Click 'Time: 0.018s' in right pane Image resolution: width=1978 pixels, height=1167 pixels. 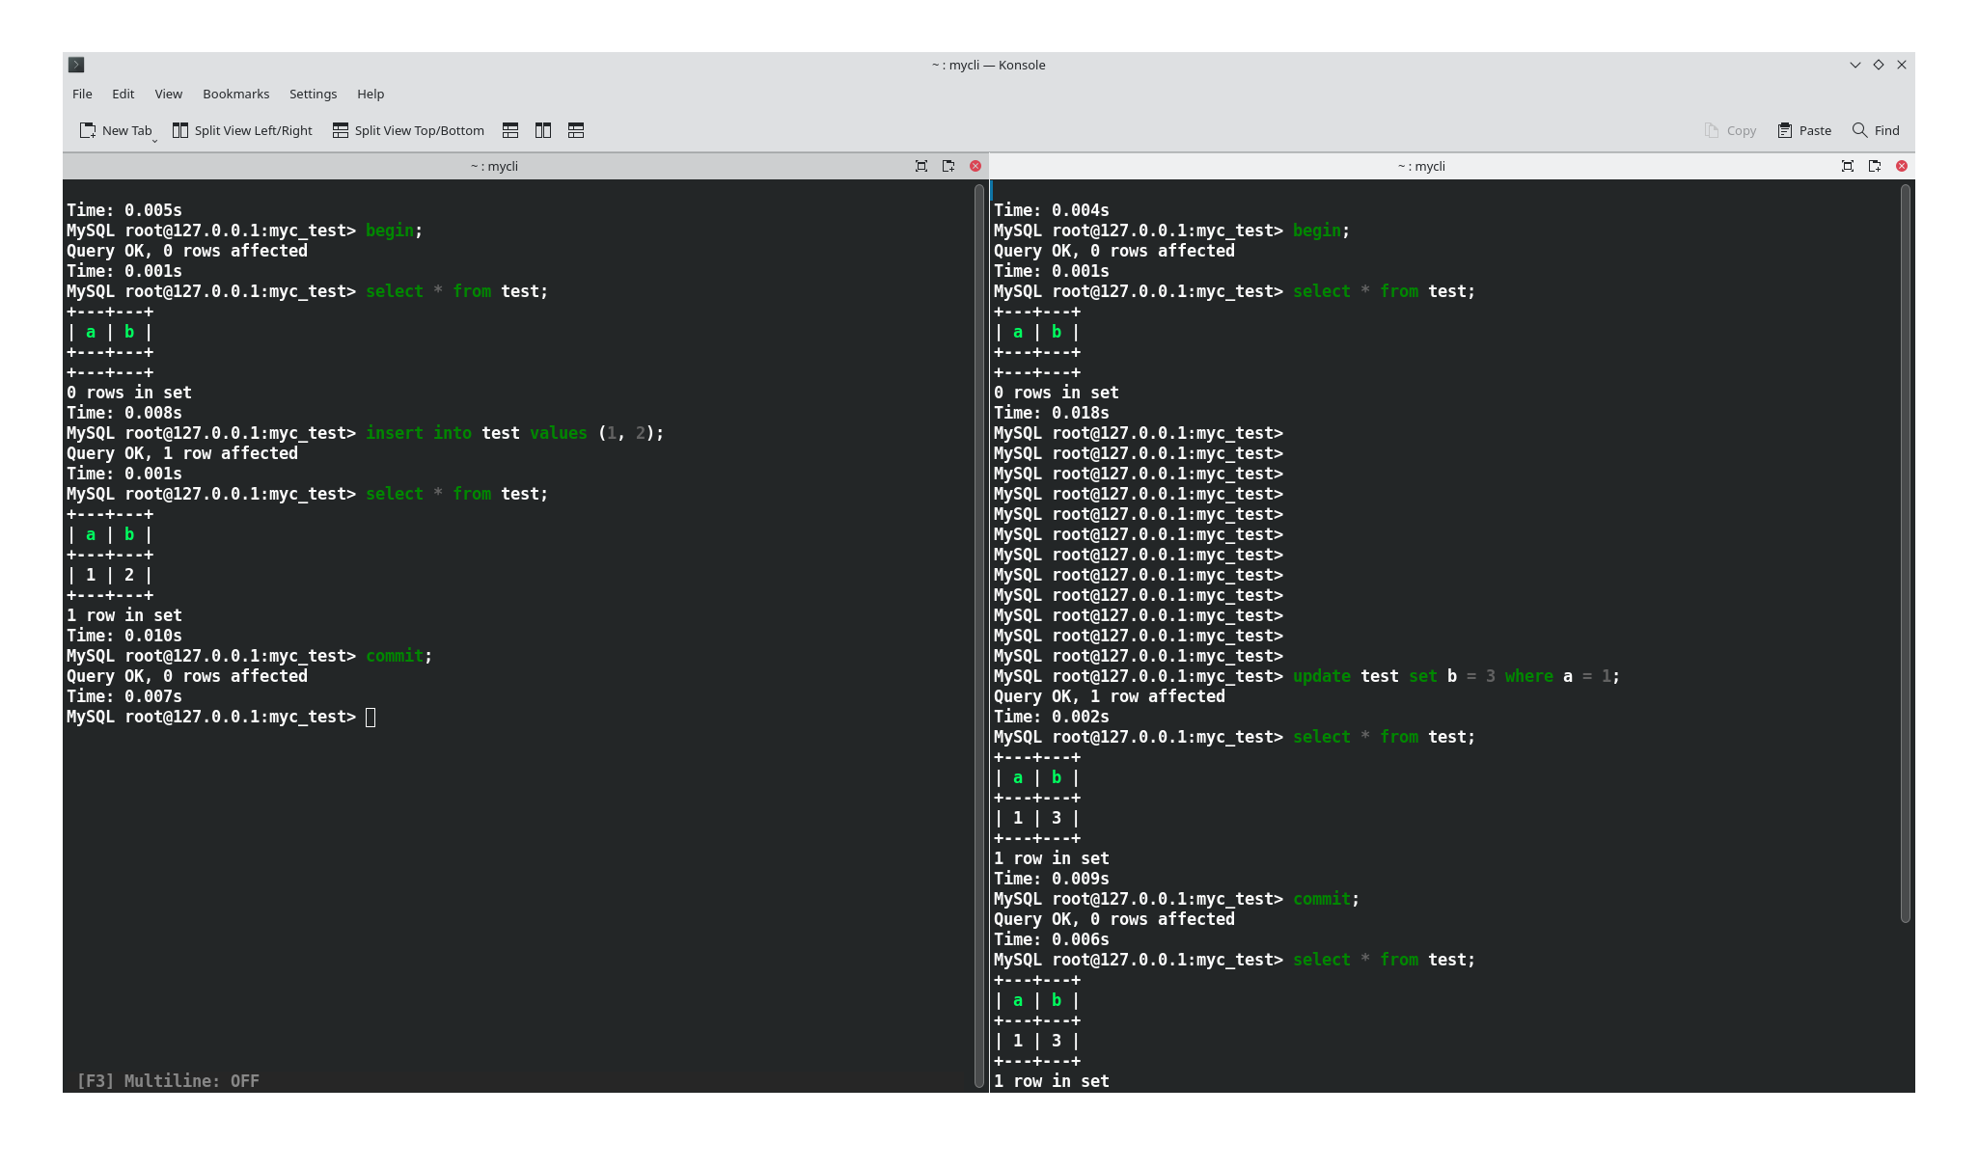coord(1052,413)
